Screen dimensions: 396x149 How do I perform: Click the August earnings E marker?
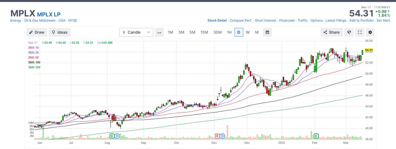click(x=112, y=136)
